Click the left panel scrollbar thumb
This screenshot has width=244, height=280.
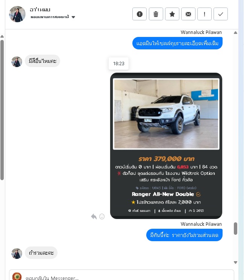click(x=2, y=110)
